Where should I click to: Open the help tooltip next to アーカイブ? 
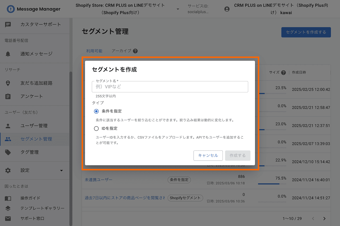[x=135, y=51]
